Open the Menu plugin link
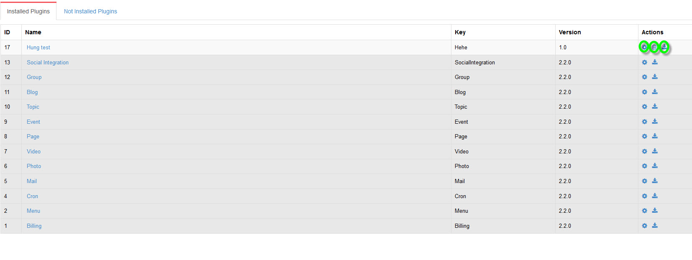The height and width of the screenshot is (260, 692). coord(33,211)
